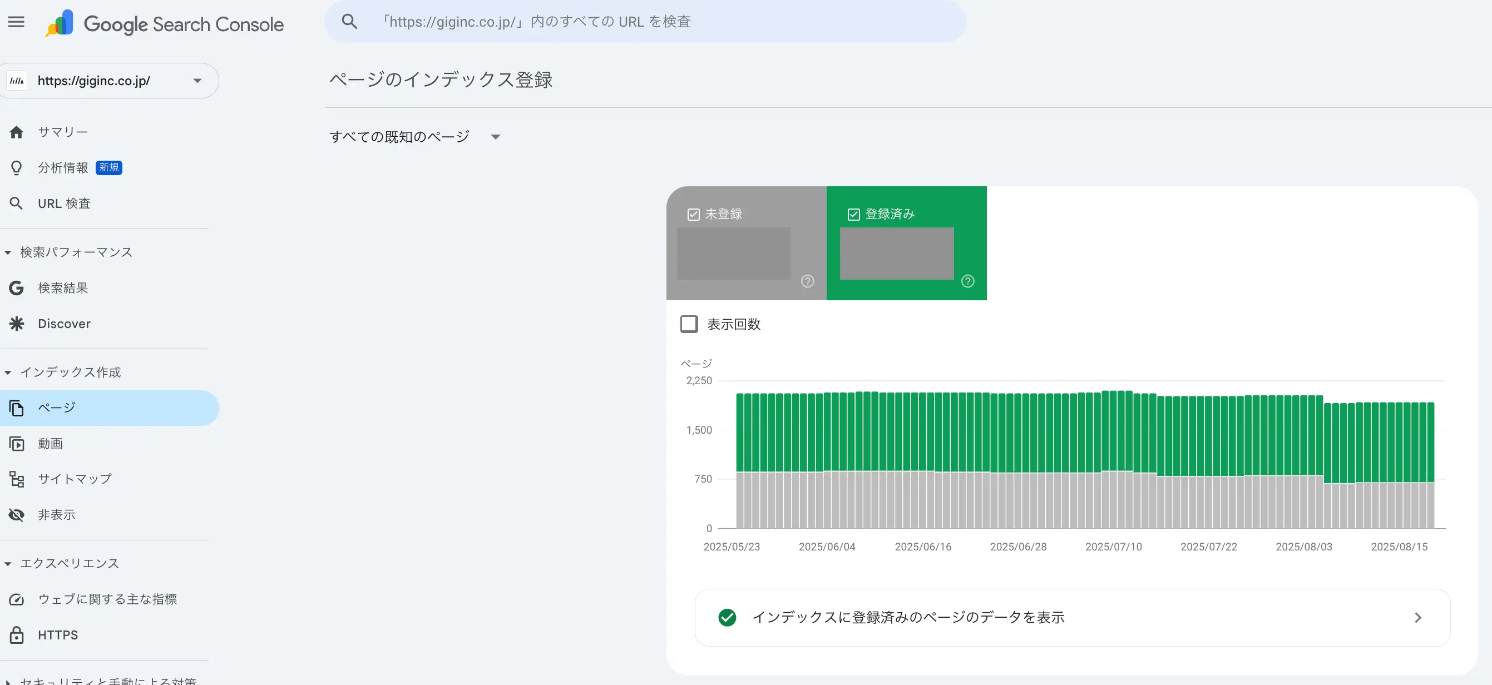Open ウェブに関する主な指標 report

(109, 599)
